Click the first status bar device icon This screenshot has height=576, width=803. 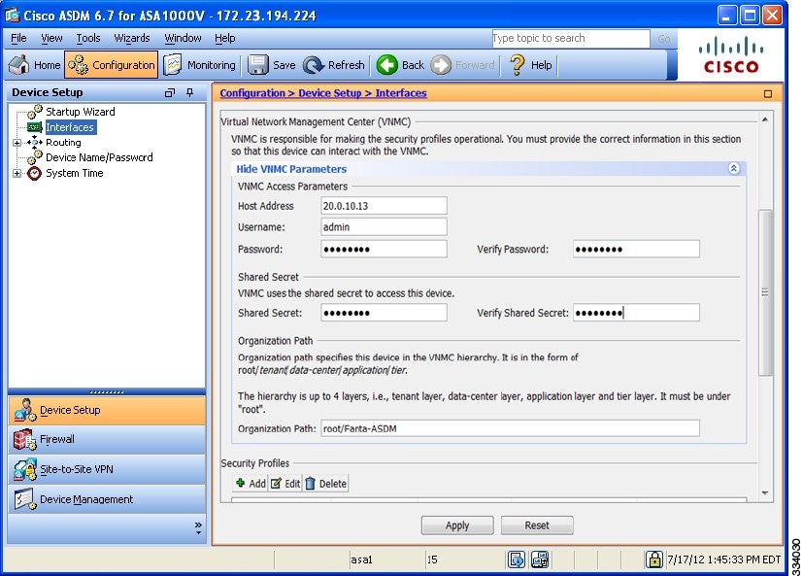click(x=517, y=559)
